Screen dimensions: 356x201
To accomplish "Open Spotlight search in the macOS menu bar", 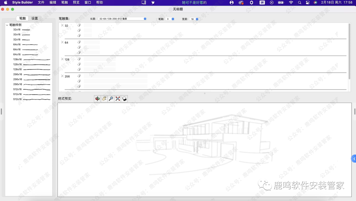I will click(299, 3).
